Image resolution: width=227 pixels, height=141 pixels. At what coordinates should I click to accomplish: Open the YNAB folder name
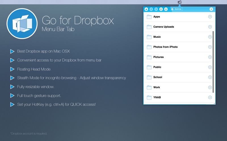[x=157, y=97]
